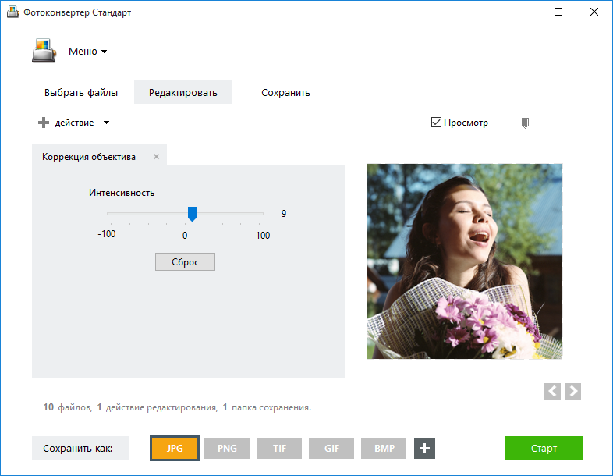Select PNG output format

[227, 448]
